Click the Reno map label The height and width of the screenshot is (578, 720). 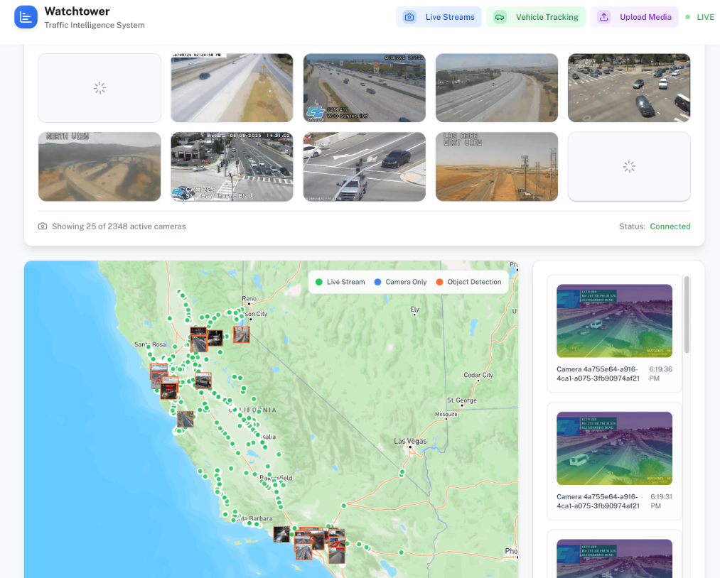tap(249, 298)
